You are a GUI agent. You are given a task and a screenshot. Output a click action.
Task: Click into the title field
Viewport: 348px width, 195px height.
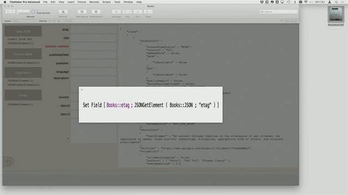pyautogui.click(x=94, y=38)
